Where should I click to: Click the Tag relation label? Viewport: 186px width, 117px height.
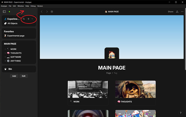tap(115, 73)
